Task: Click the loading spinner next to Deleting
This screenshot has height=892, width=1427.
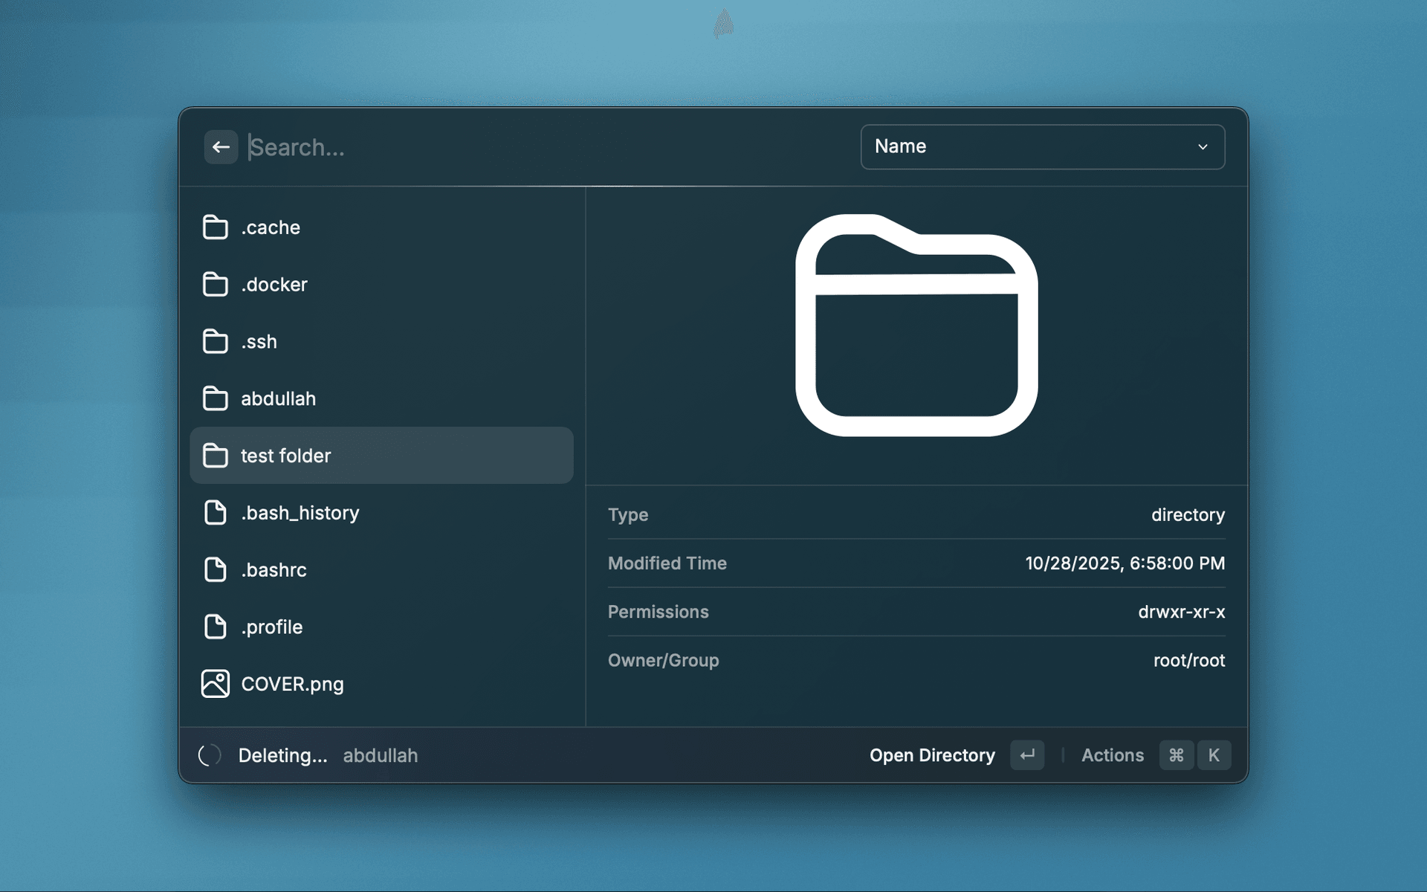Action: coord(209,755)
